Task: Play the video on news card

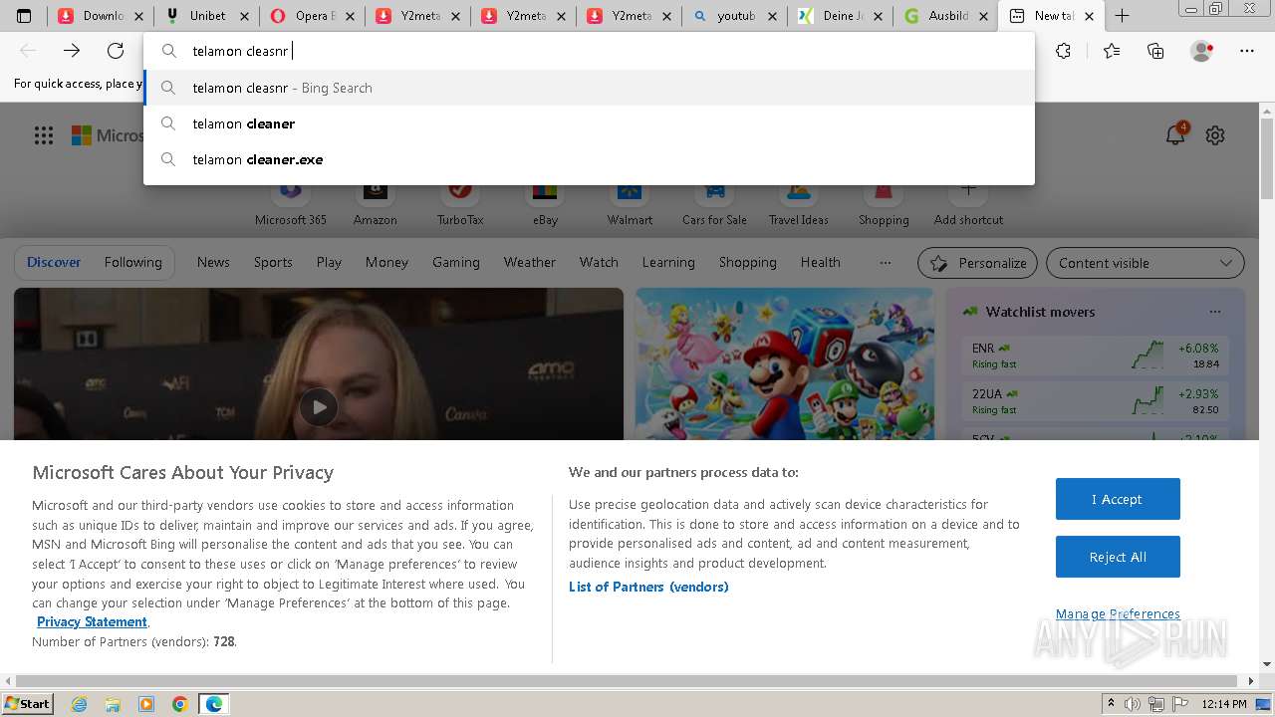Action: 319,406
